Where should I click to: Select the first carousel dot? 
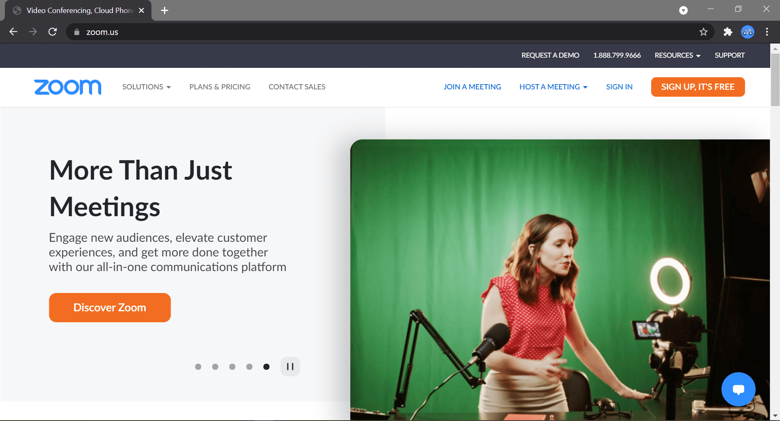(198, 367)
